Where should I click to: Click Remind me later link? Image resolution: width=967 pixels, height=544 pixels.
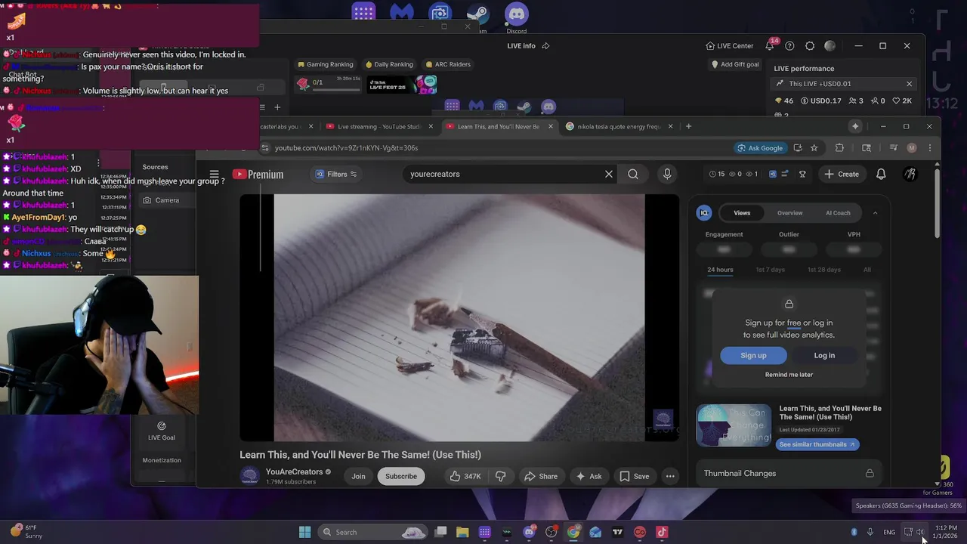[789, 375]
